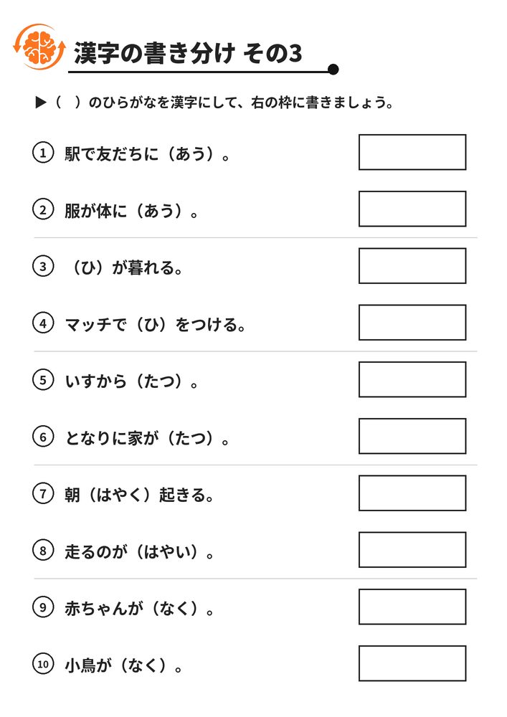The image size is (507, 717).
Task: Click the circled number 9 marker
Action: [x=43, y=607]
